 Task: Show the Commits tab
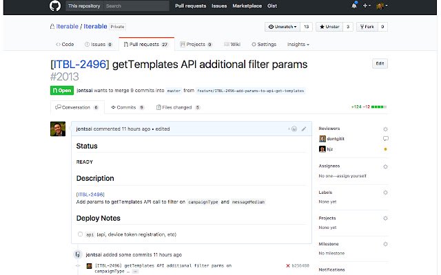[x=127, y=107]
